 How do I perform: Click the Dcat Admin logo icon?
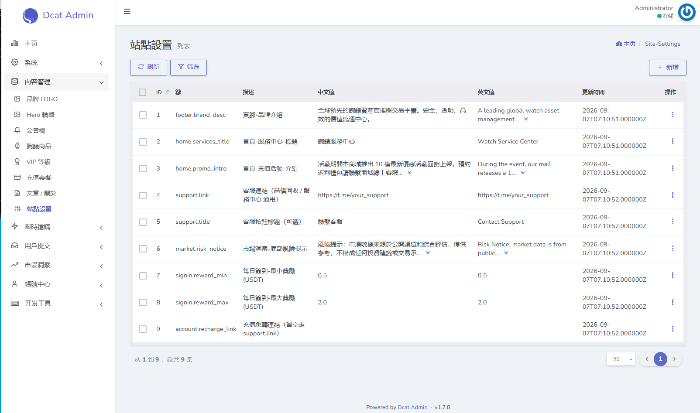[x=30, y=16]
